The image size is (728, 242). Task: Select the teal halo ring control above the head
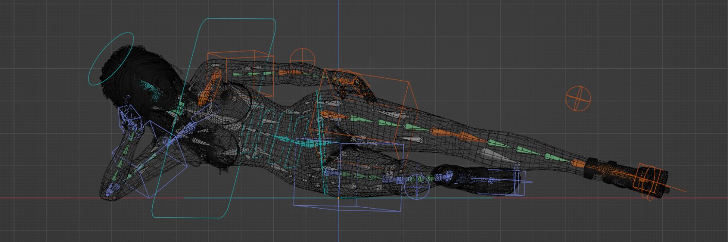point(111,59)
